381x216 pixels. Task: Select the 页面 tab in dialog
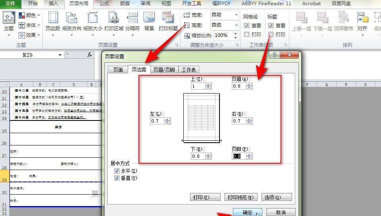[118, 70]
